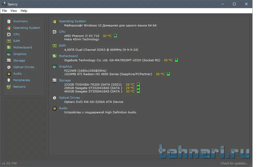The height and width of the screenshot is (167, 263).
Task: Click the green indicator for ST3320418AS drive
Action: pyautogui.click(x=138, y=88)
